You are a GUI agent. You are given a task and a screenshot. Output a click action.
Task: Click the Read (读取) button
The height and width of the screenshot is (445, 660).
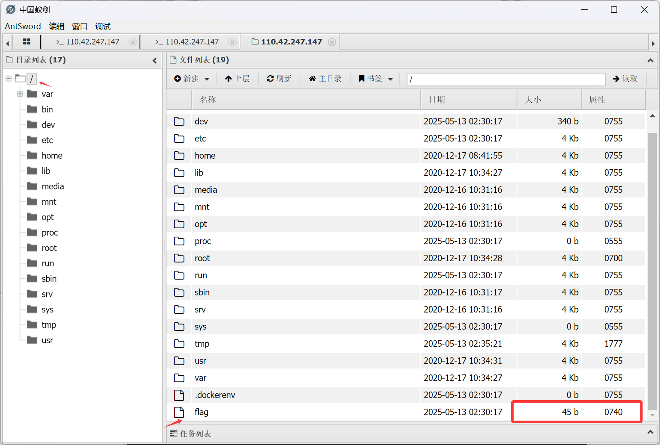(625, 79)
